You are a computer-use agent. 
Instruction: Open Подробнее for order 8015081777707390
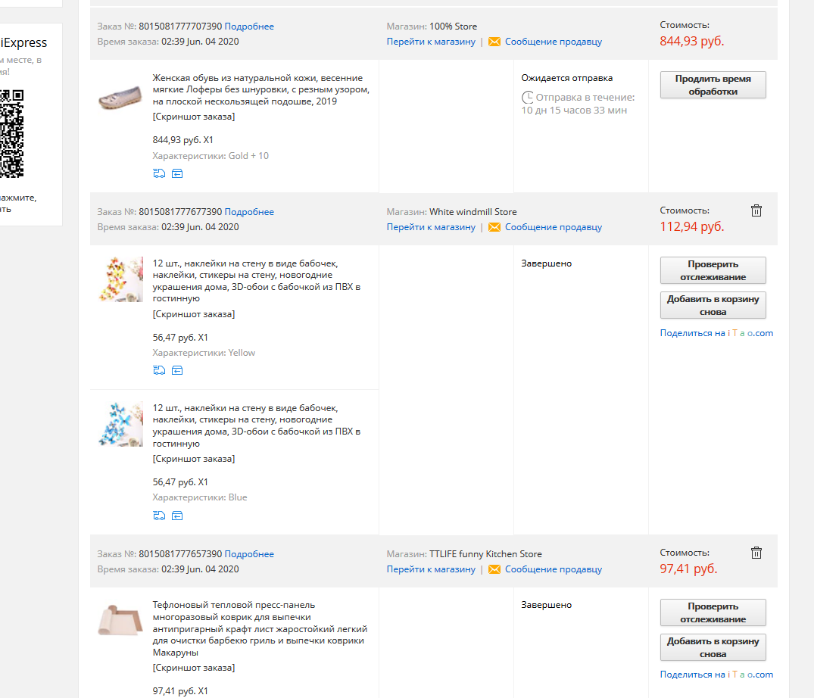click(249, 26)
